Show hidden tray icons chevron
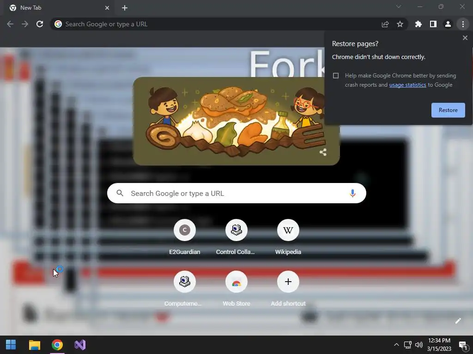This screenshot has width=473, height=354. [396, 345]
